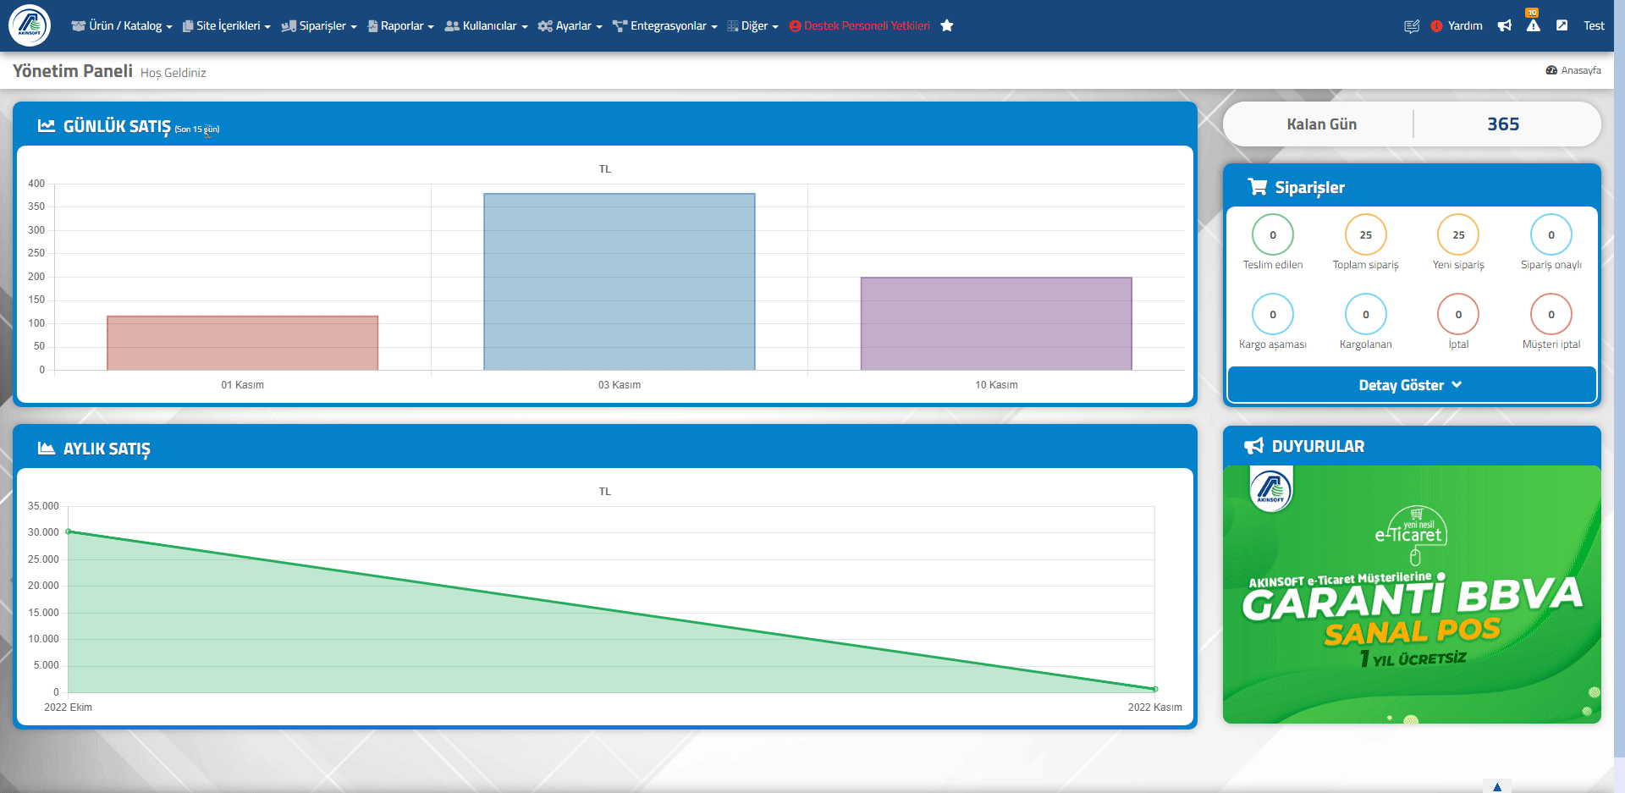The height and width of the screenshot is (793, 1625).
Task: Click the DUYURULAR panel title
Action: (1318, 446)
